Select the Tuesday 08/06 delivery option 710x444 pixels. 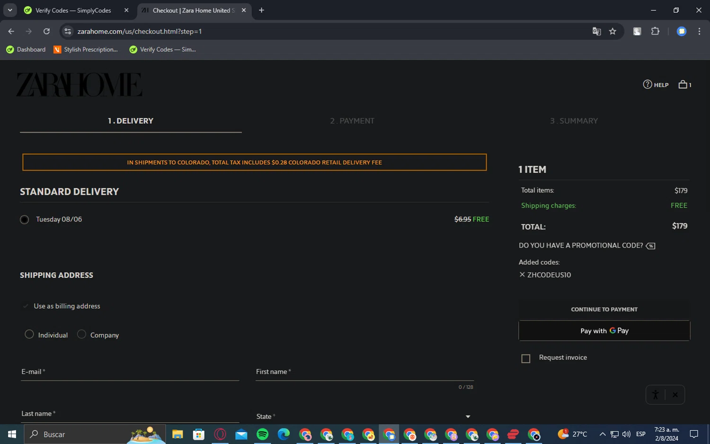25,220
